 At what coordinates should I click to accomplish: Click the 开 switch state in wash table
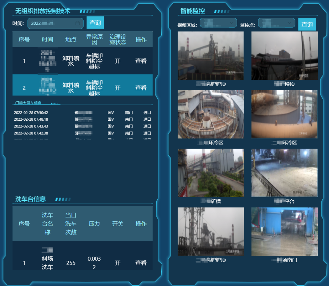[x=118, y=263]
